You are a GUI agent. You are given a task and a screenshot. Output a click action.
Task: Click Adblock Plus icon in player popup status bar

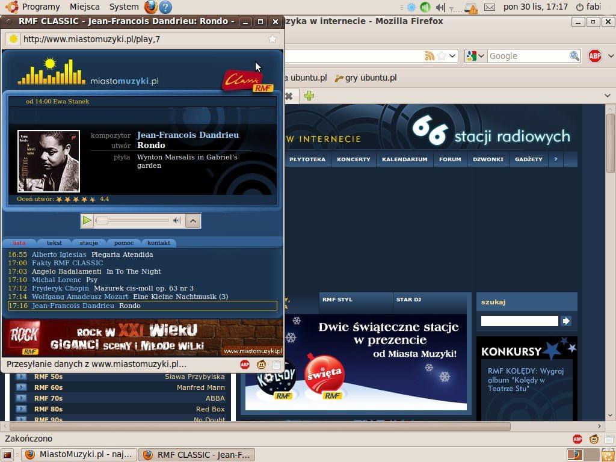click(x=245, y=365)
